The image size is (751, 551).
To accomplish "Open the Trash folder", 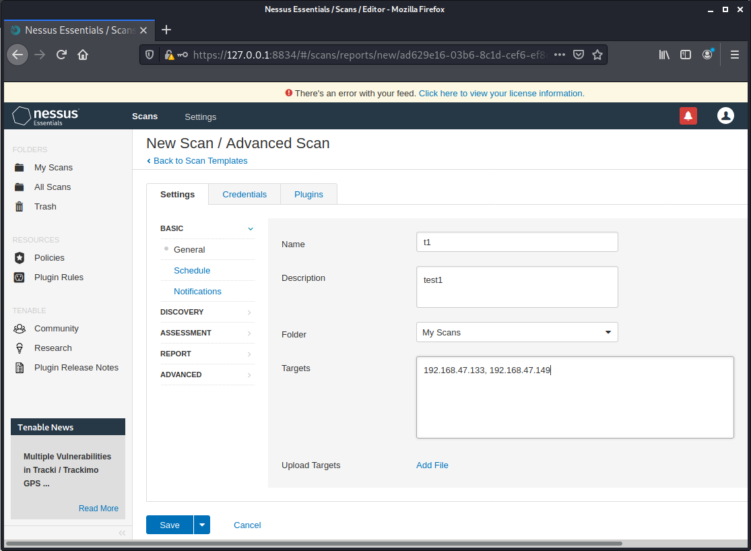I will point(45,207).
